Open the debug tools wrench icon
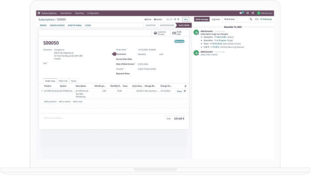The image size is (311, 187). click(253, 13)
